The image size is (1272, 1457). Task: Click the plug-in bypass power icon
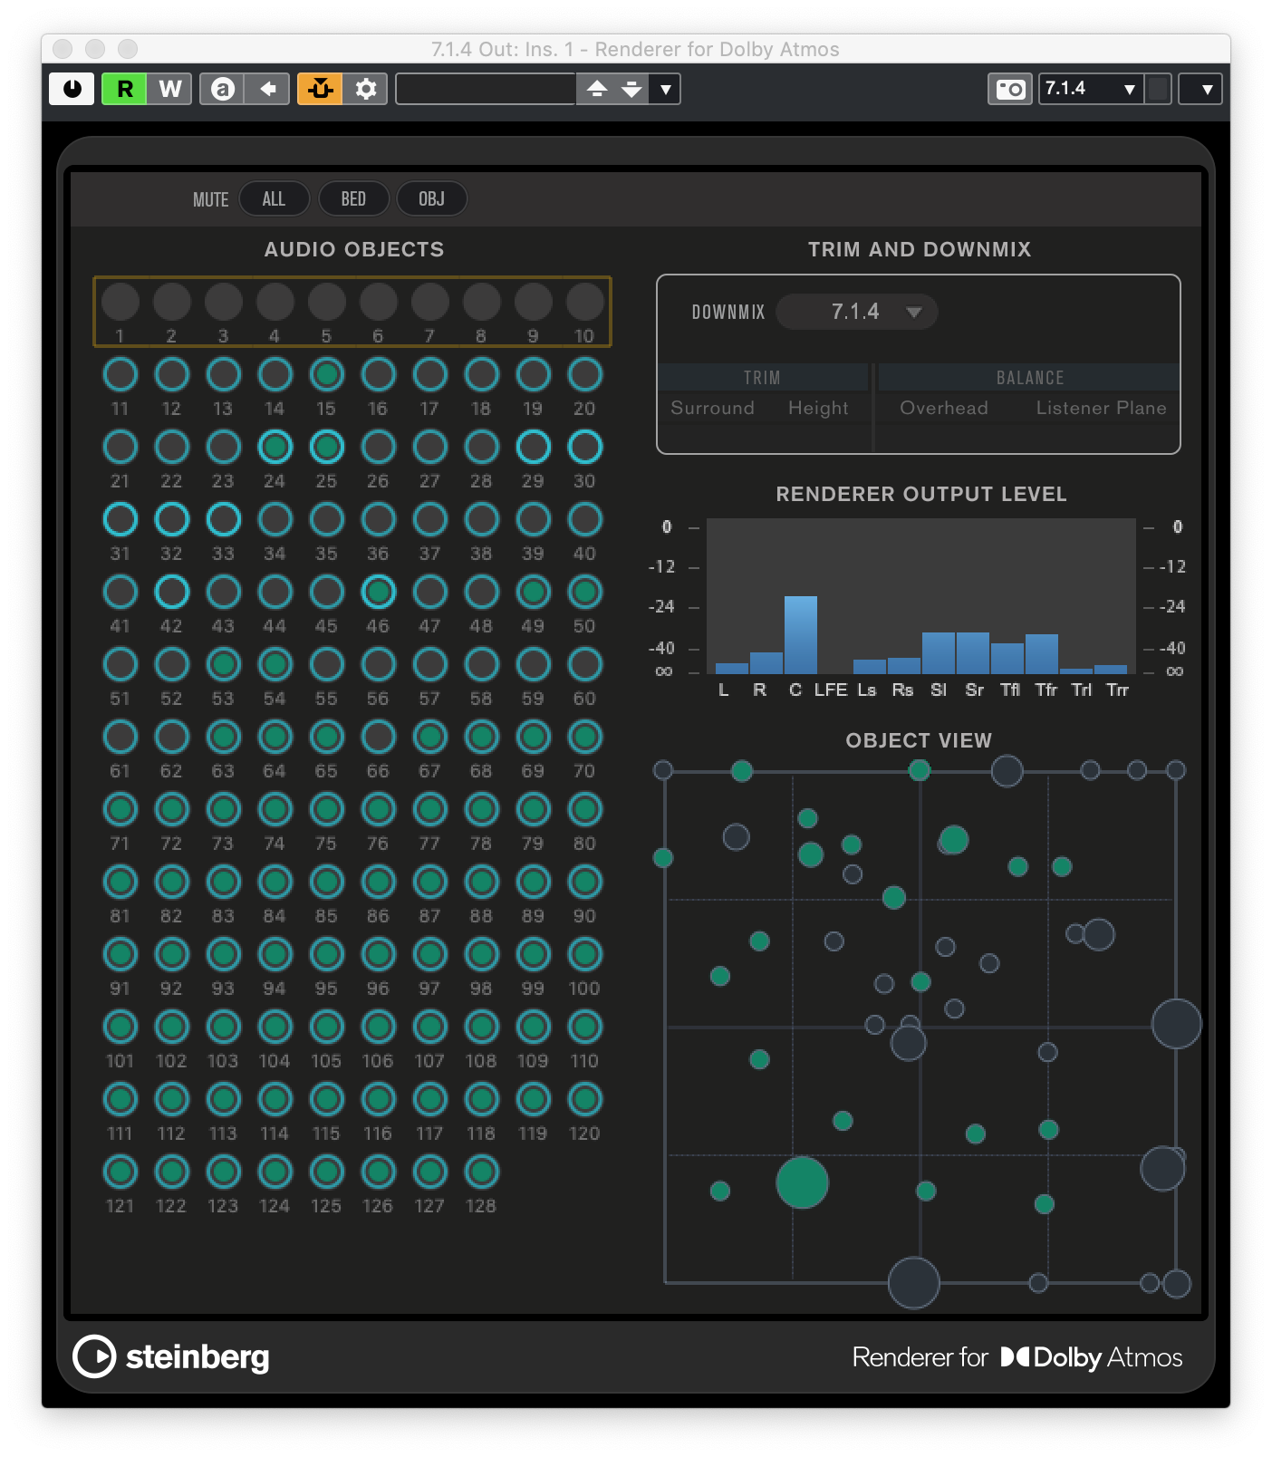pyautogui.click(x=72, y=89)
